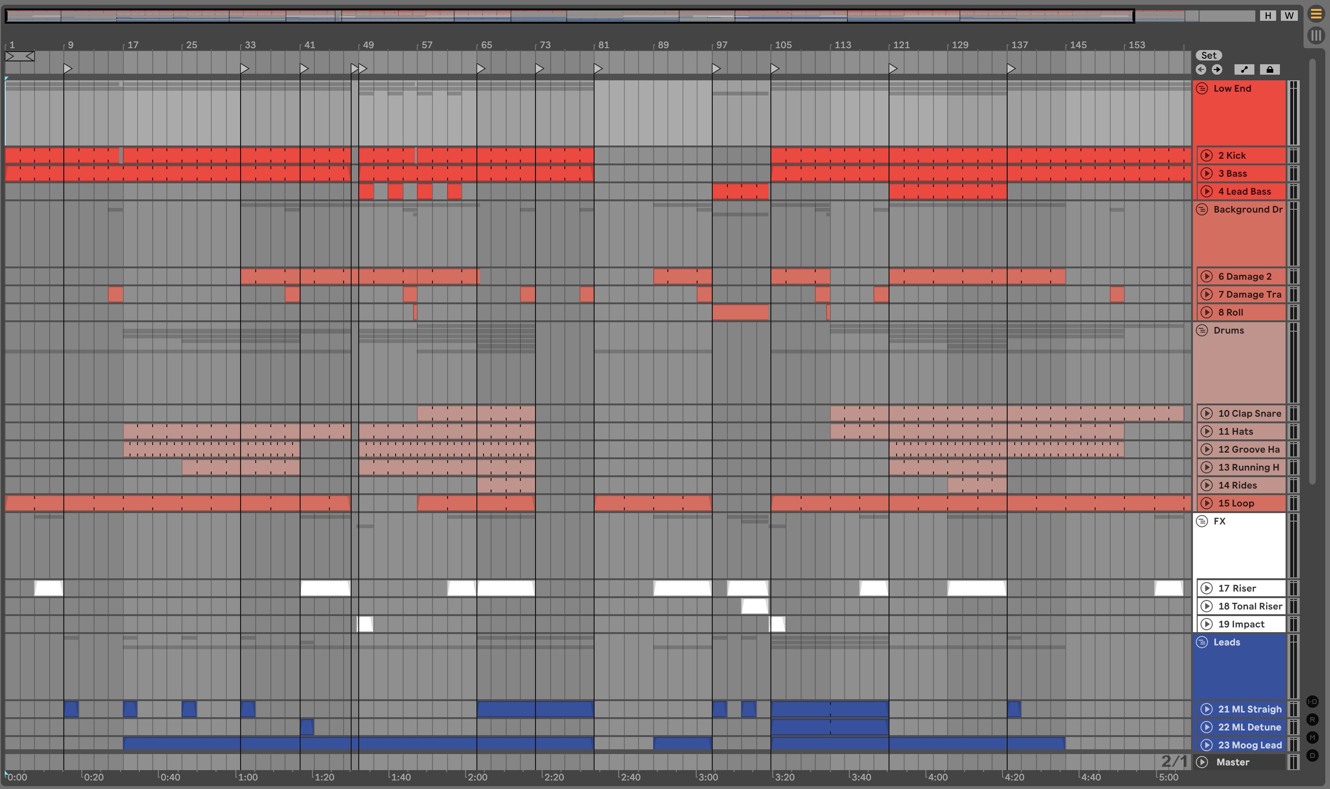The width and height of the screenshot is (1330, 789).
Task: Click the H optimize height button
Action: [1268, 16]
